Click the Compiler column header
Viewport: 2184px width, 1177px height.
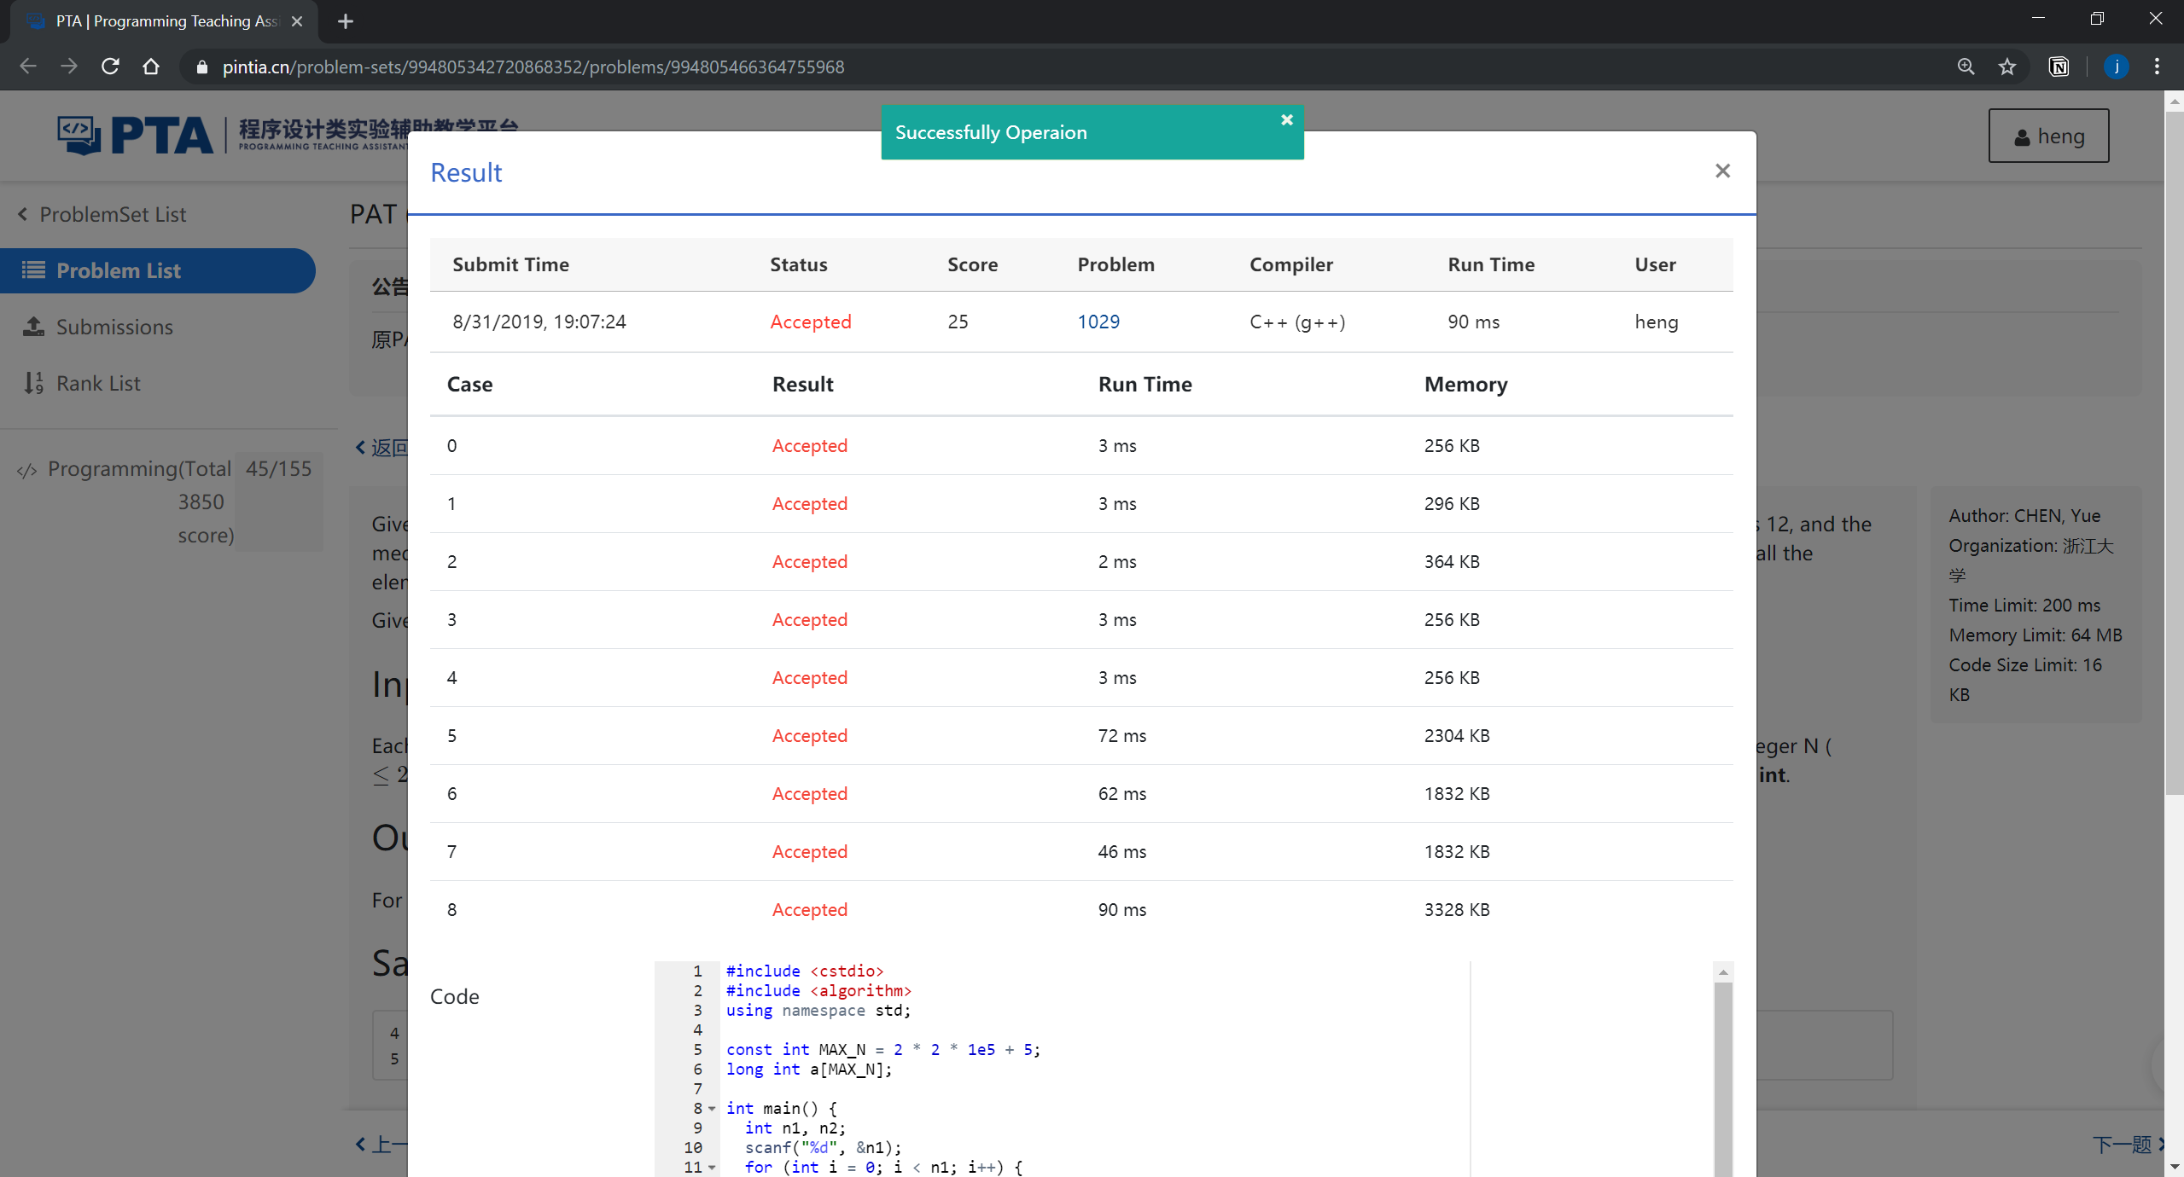pos(1291,264)
